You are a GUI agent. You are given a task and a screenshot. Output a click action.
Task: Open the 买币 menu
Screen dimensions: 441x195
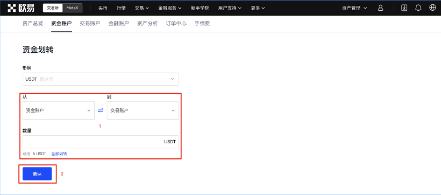(103, 8)
